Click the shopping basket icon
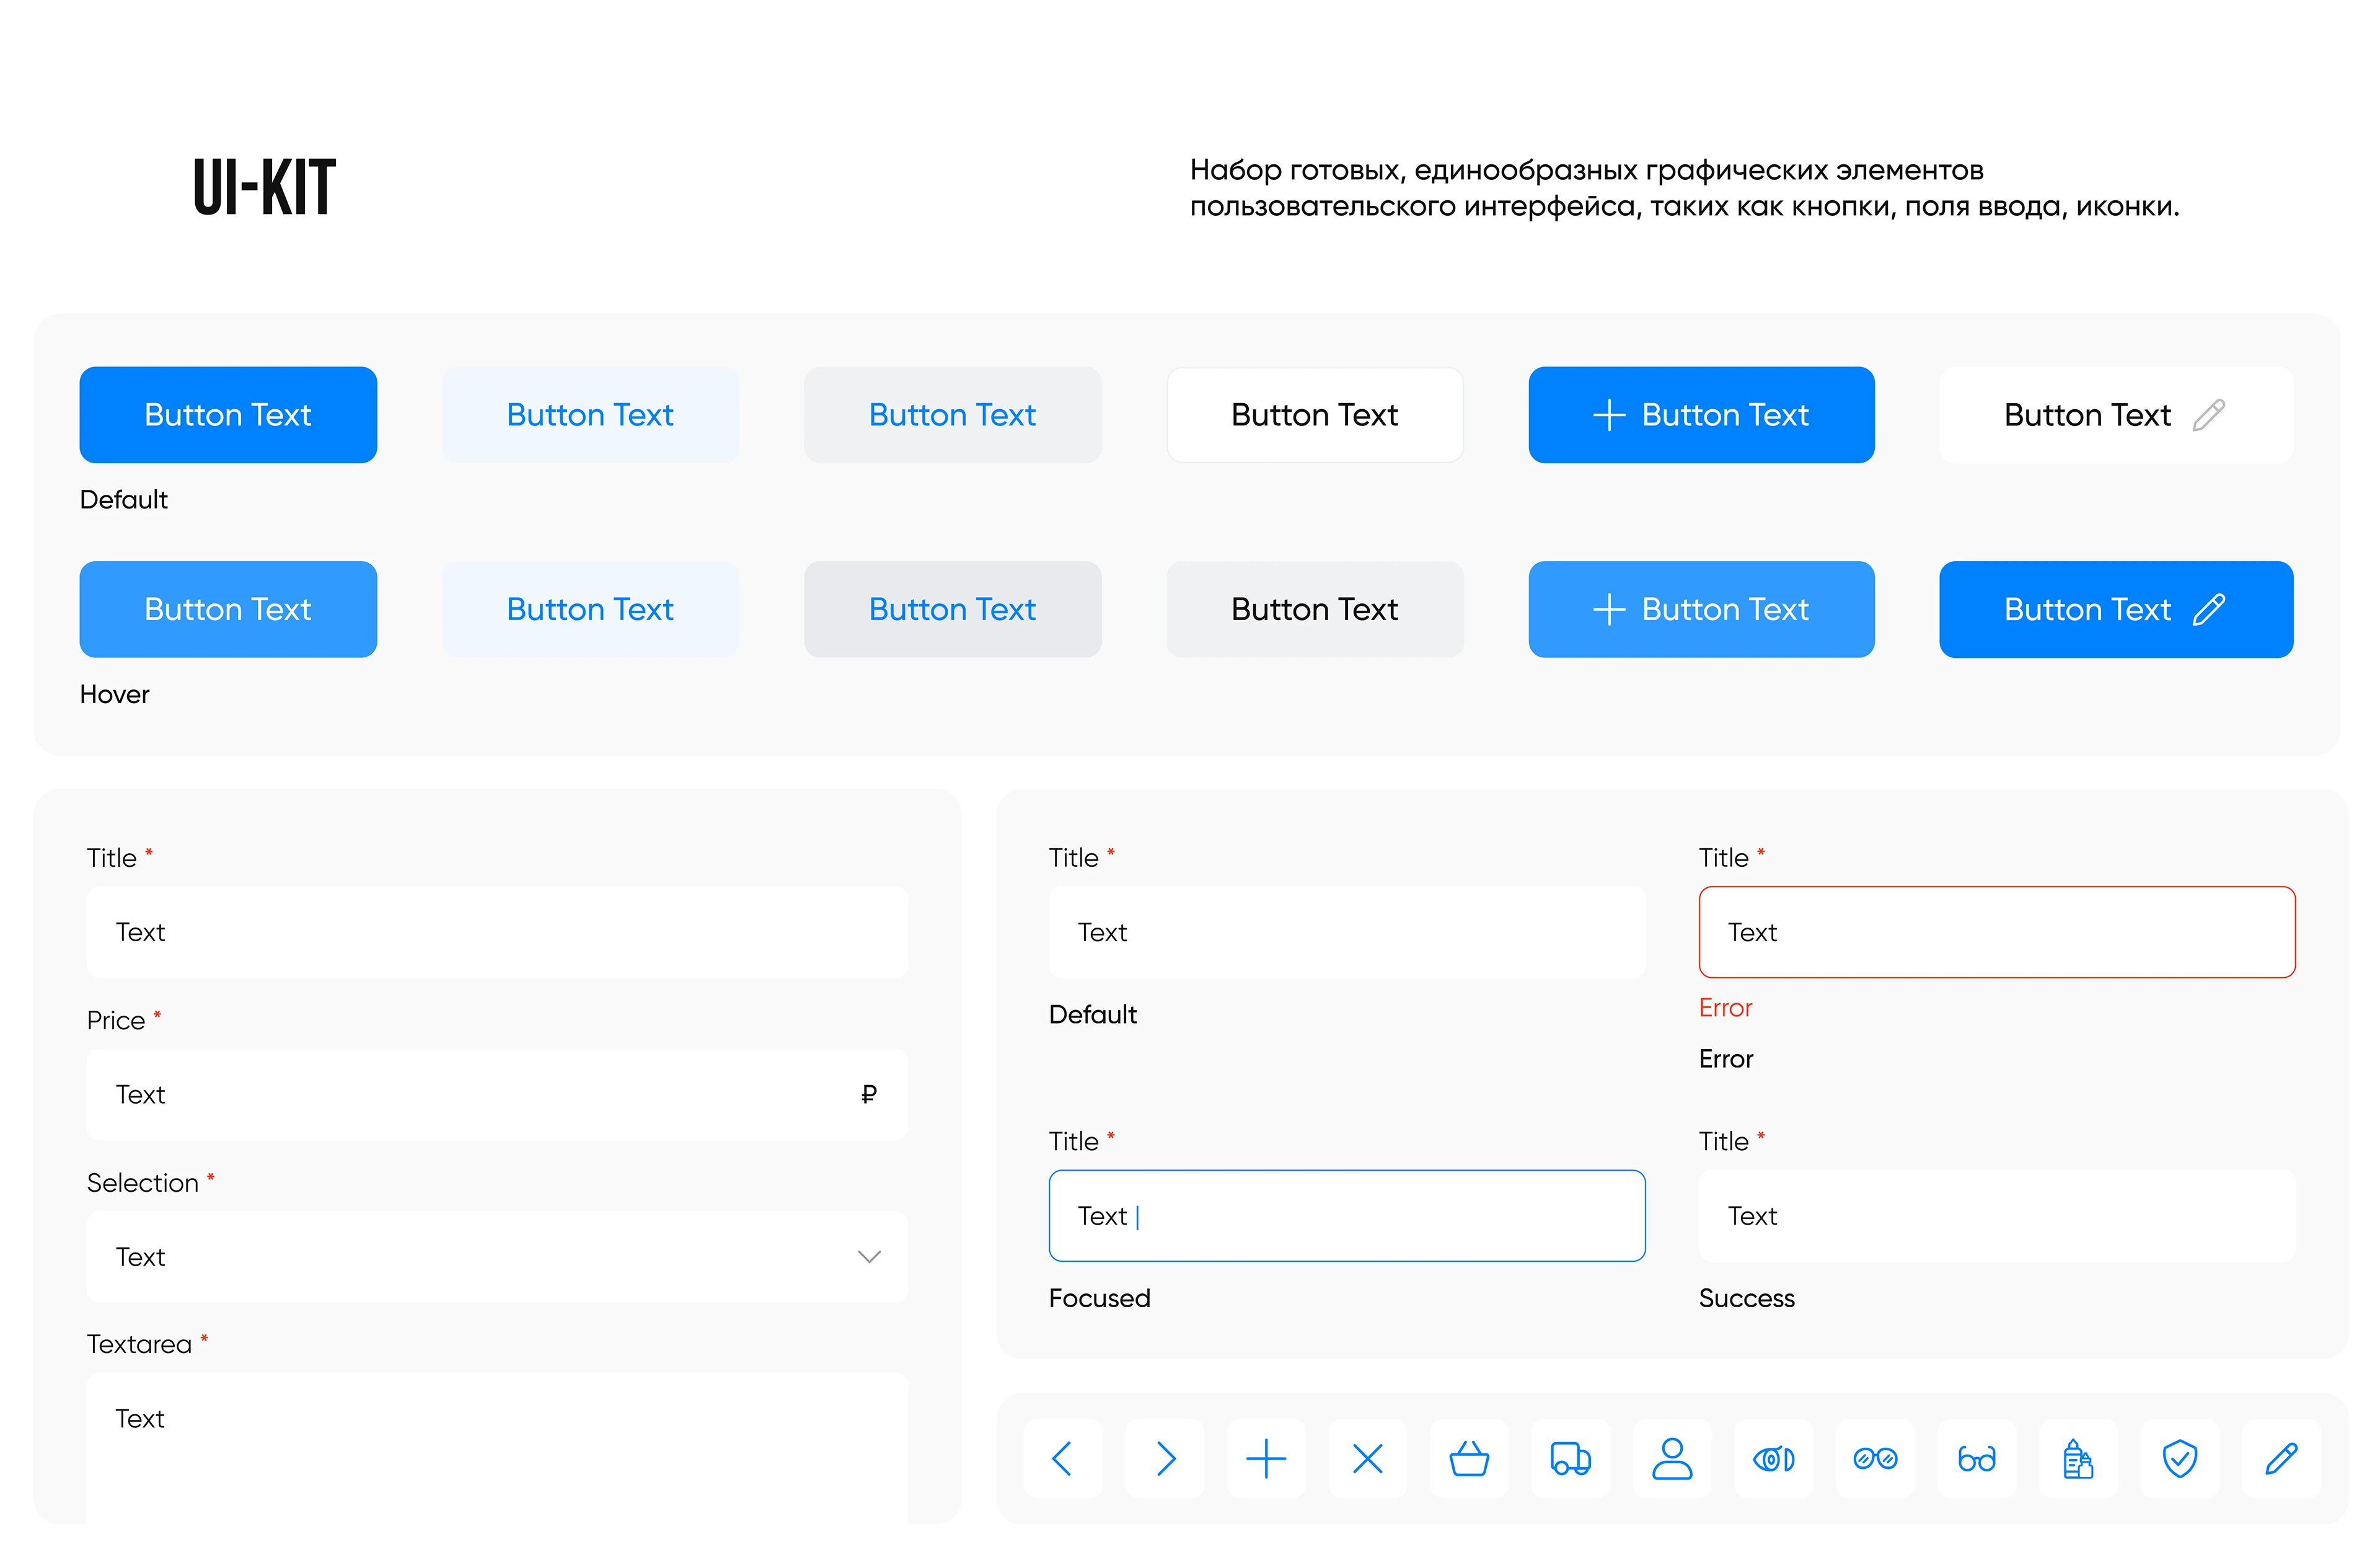This screenshot has height=1565, width=2380. click(x=1469, y=1459)
